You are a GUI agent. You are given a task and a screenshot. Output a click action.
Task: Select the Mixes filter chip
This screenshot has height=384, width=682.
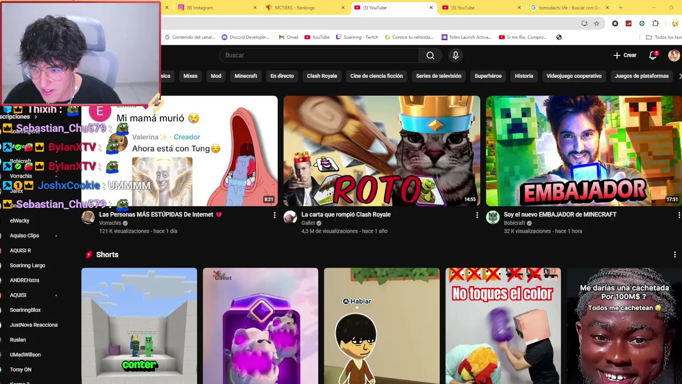coord(190,76)
